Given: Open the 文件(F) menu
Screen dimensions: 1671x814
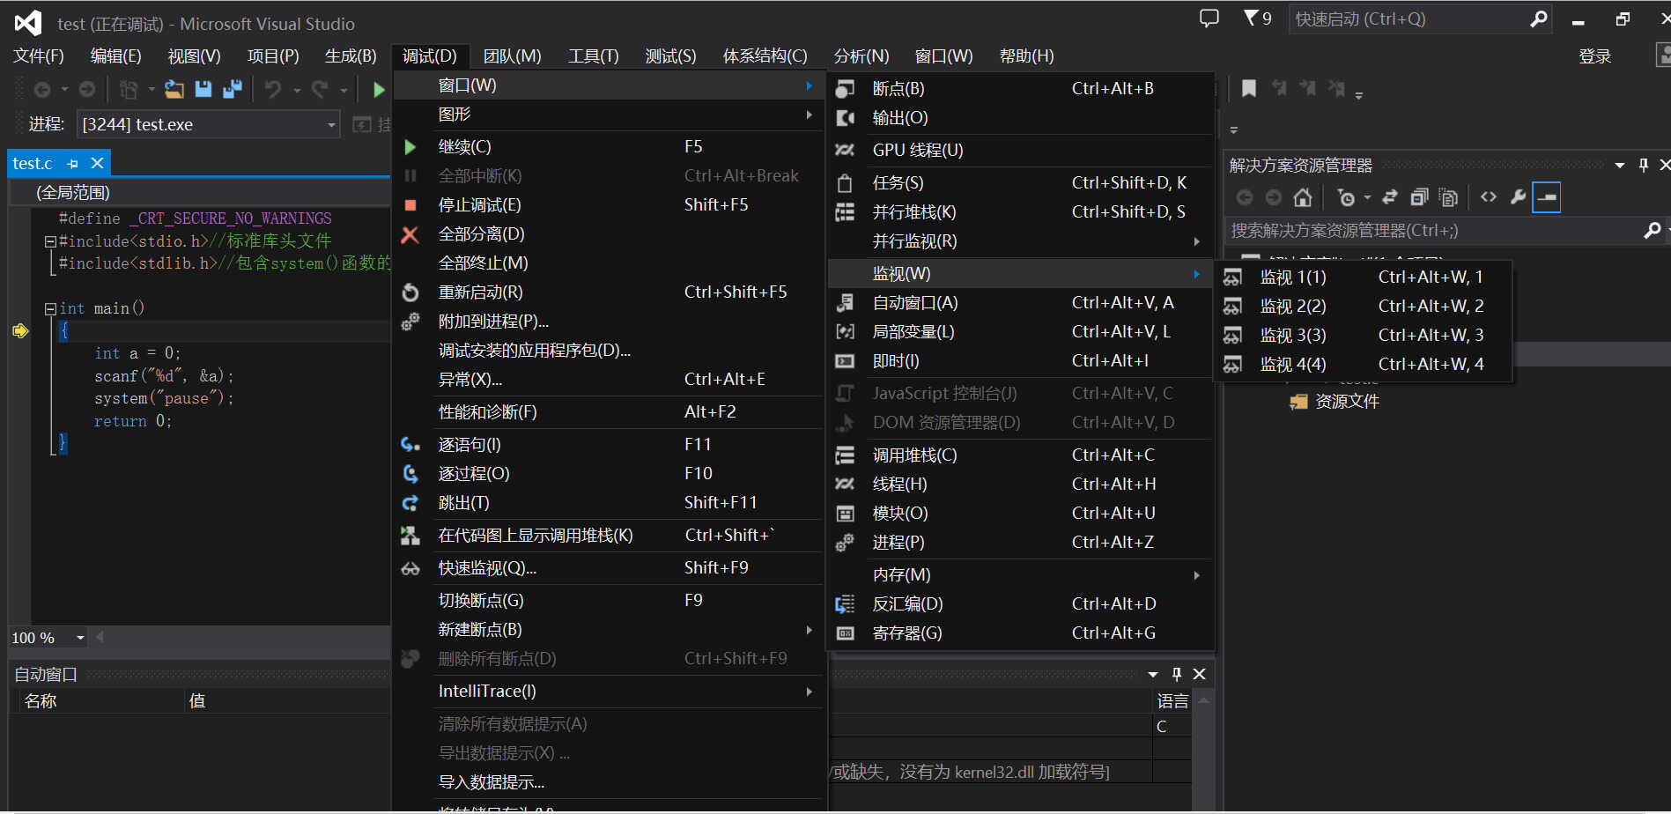Looking at the screenshot, I should coord(39,55).
